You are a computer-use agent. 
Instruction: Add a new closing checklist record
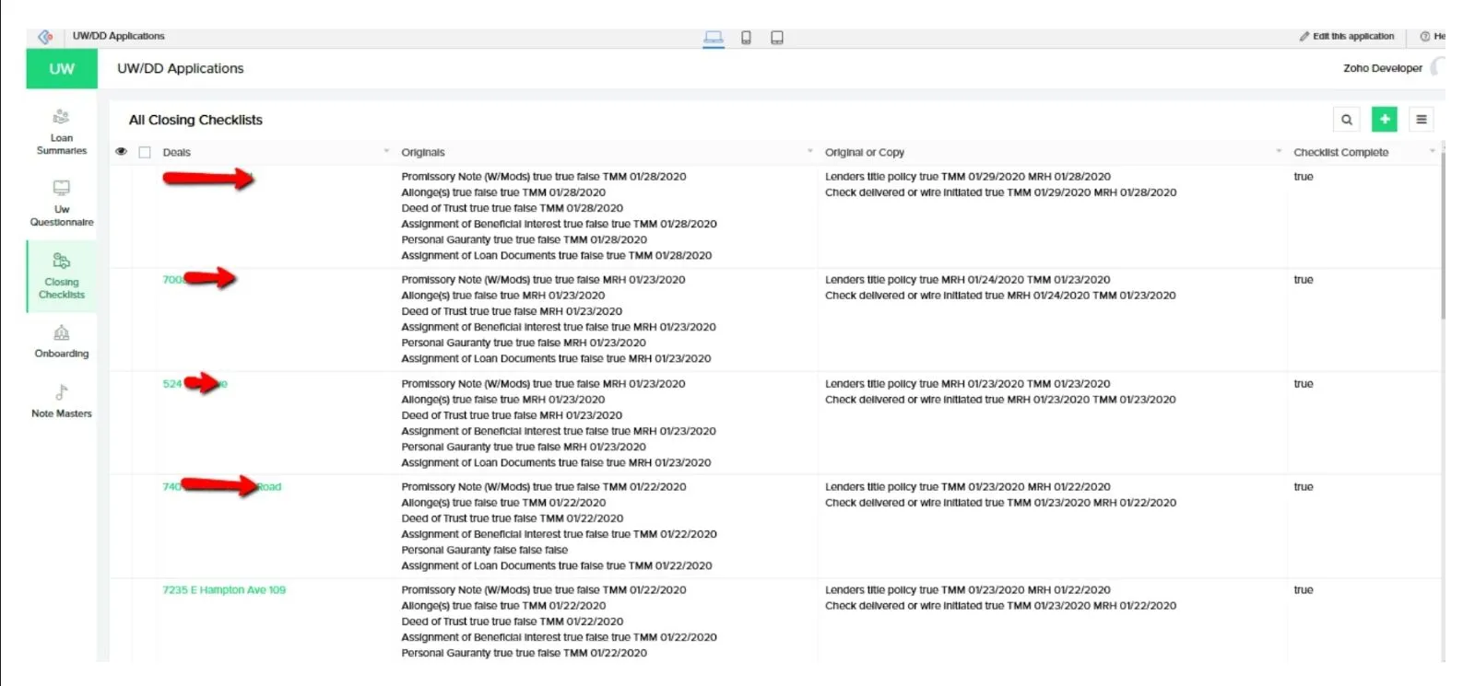point(1385,120)
